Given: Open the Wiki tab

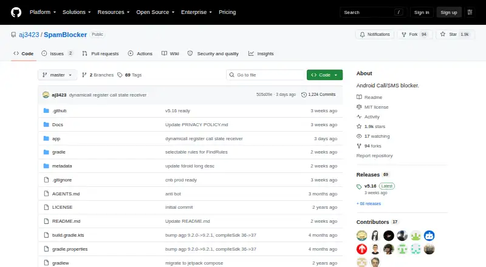Looking at the screenshot, I should (170, 53).
